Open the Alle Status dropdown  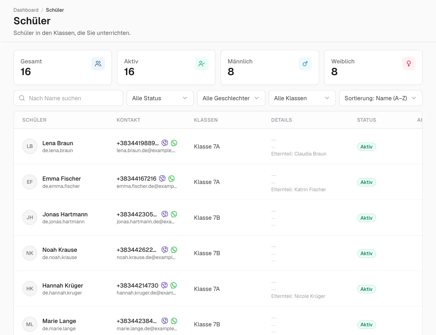pos(160,98)
